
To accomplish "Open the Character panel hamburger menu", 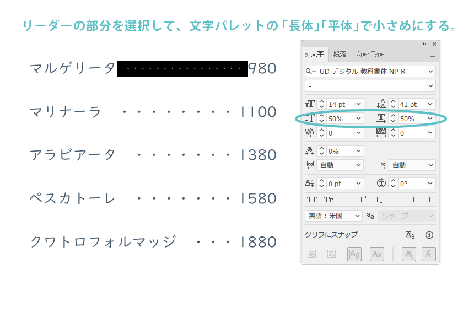I will pyautogui.click(x=433, y=55).
